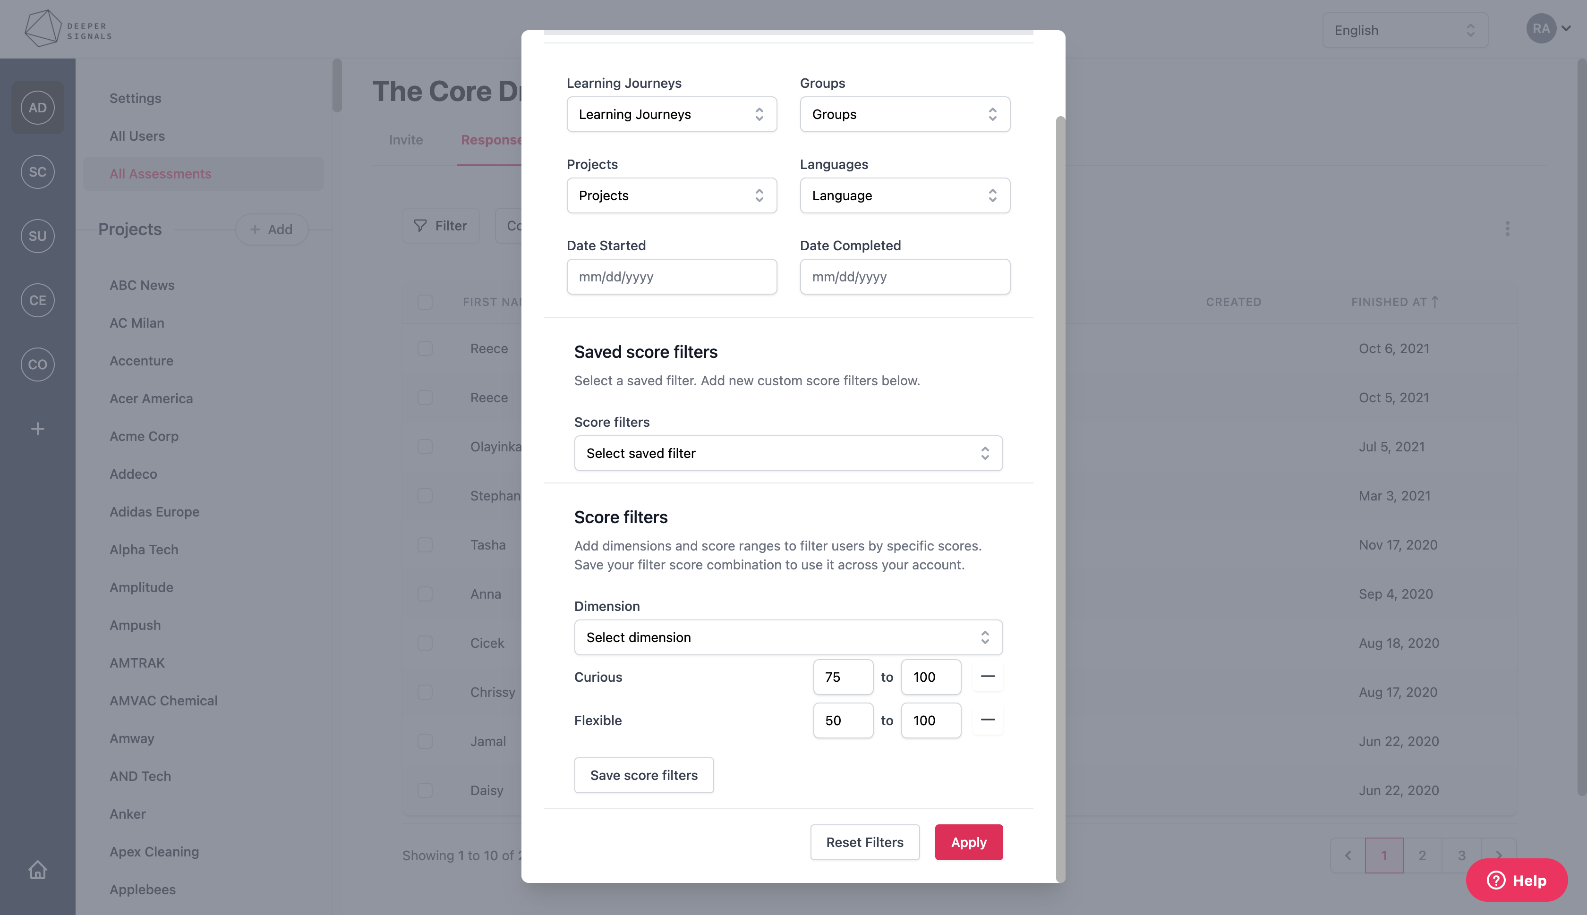Select the AD workspace avatar
Viewport: 1587px width, 915px height.
coord(38,108)
